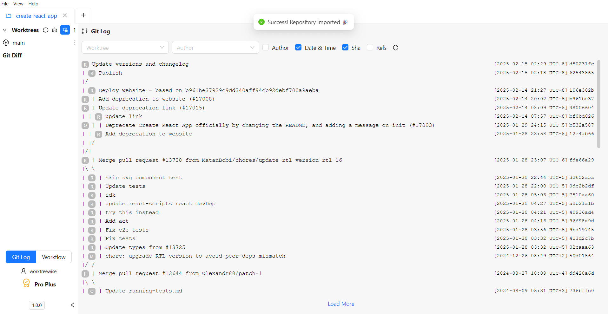
Task: Select the cleanup broom icon beside Worktrees
Action: [54, 30]
